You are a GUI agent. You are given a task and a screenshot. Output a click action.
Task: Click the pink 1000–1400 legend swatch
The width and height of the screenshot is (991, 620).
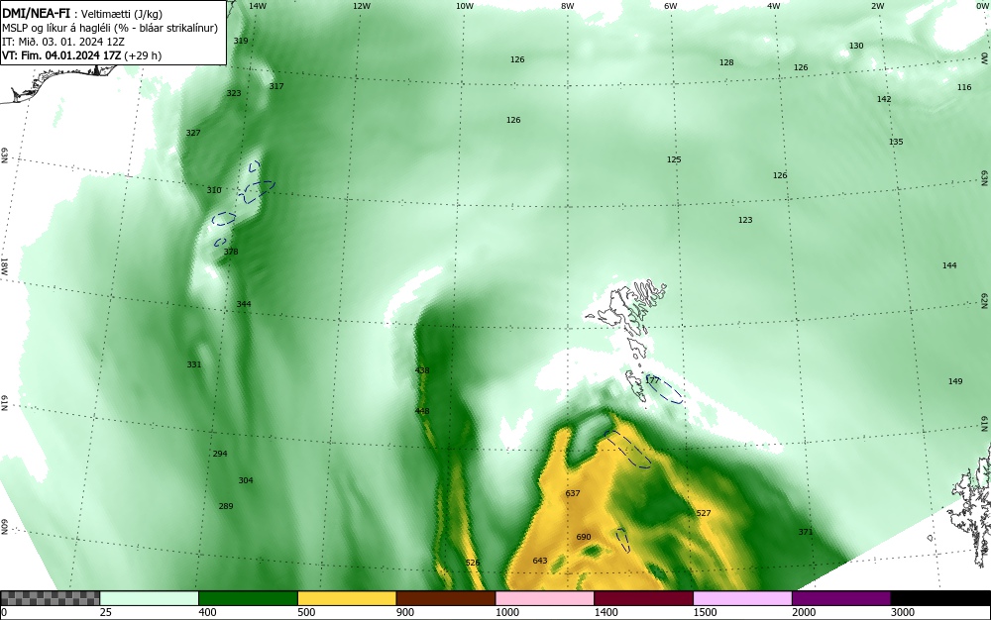pyautogui.click(x=545, y=598)
